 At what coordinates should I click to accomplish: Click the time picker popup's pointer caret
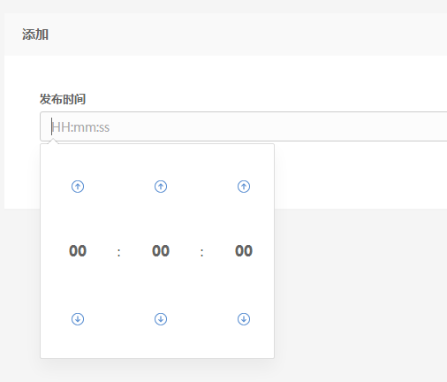pyautogui.click(x=53, y=141)
